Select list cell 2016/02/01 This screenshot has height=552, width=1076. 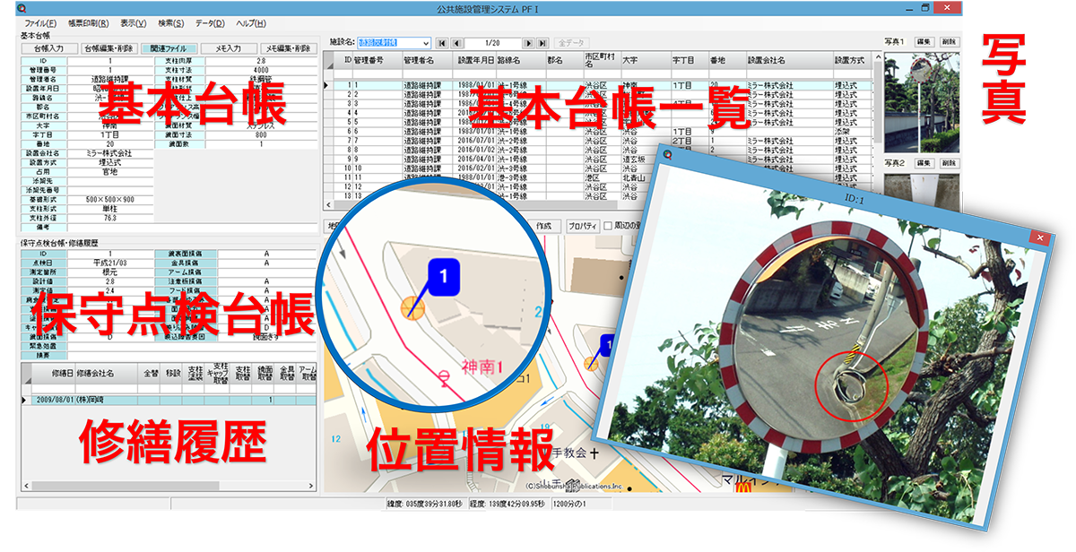click(x=474, y=168)
